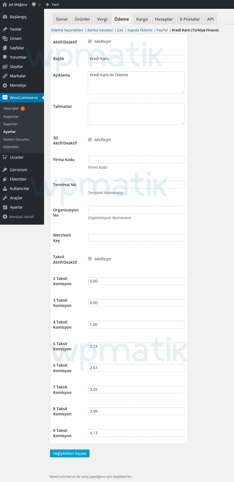Open the Ödeme tab

(122, 19)
